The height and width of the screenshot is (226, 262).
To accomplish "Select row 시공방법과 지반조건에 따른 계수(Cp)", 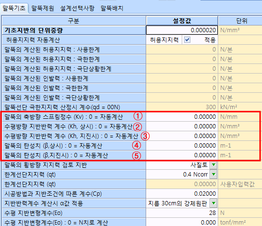I will tap(74, 194).
